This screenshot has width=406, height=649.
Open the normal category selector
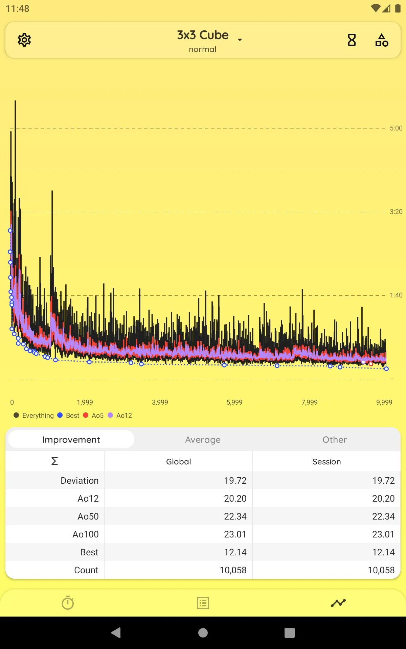point(203,49)
